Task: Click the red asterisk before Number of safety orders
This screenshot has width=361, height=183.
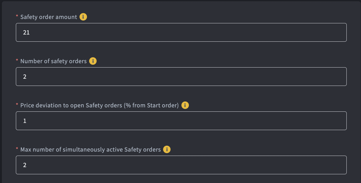Action: (x=17, y=60)
